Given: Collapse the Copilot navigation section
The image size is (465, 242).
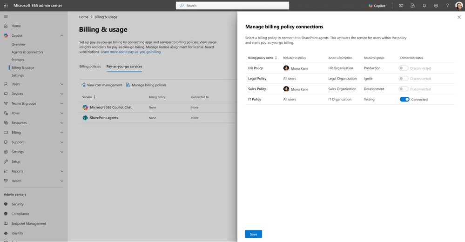Looking at the screenshot, I should point(62,36).
